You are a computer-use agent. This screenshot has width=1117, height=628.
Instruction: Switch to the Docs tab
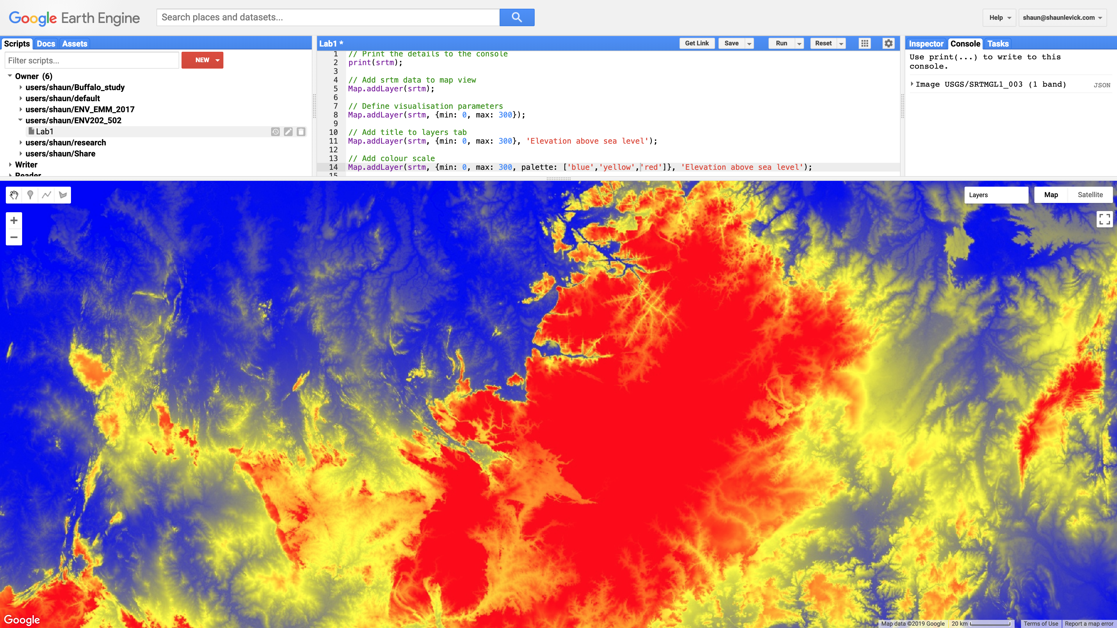pyautogui.click(x=46, y=44)
